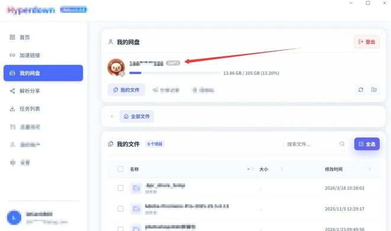
Task: Click the 我的网盘 card title text
Action: tap(128, 42)
